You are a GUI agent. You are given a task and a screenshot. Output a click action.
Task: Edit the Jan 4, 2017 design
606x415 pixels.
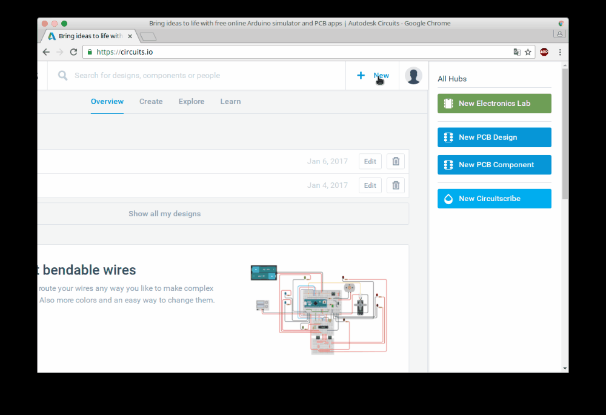click(x=370, y=185)
